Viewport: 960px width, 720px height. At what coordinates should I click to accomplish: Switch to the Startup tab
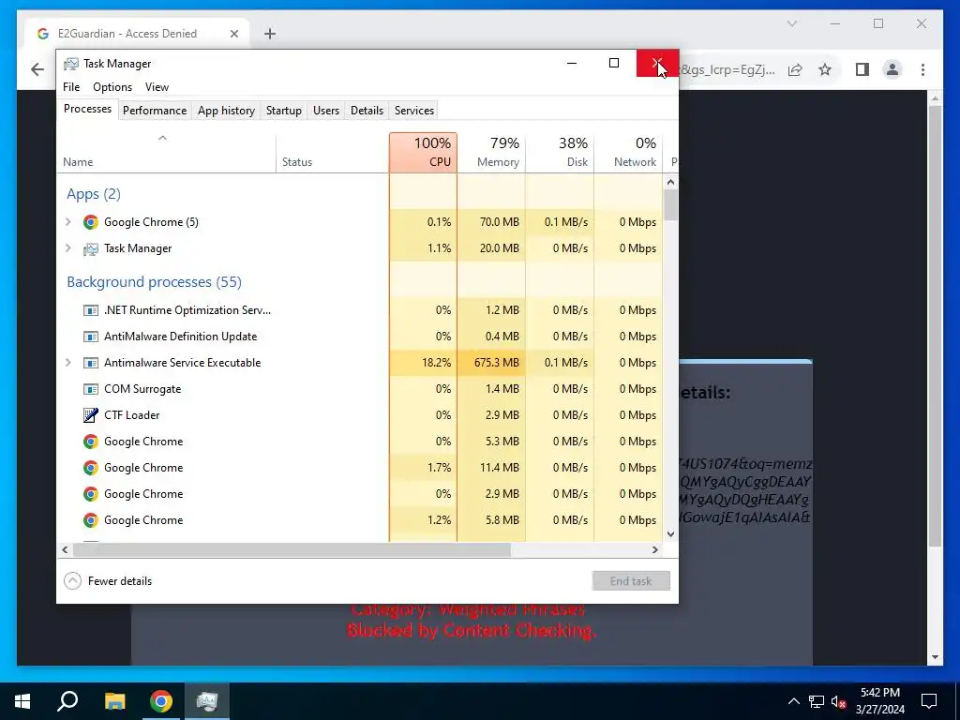pos(283,111)
